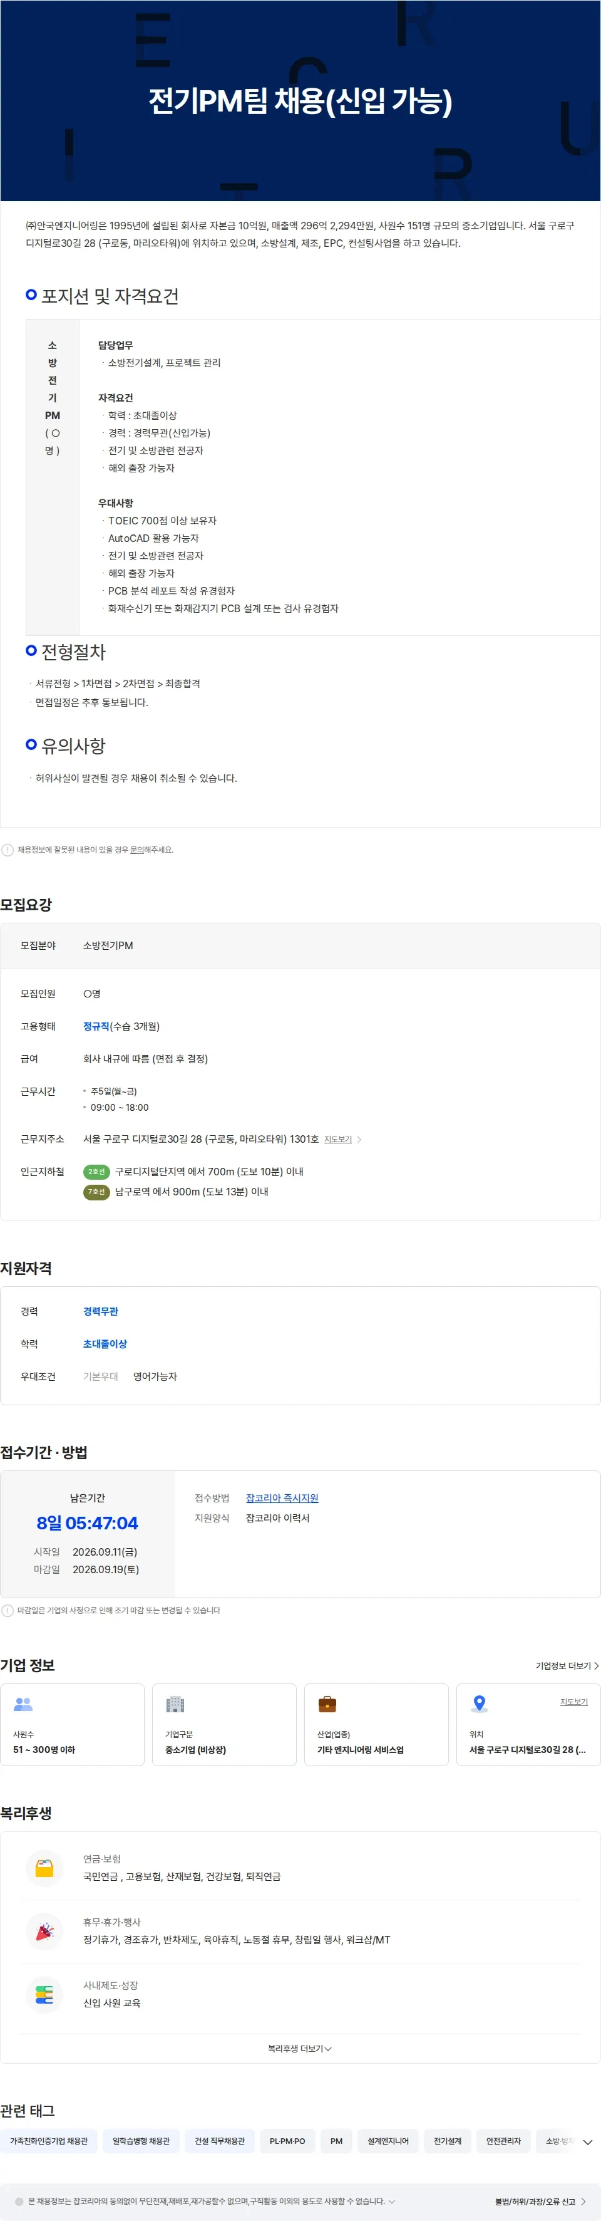Image resolution: width=601 pixels, height=2221 pixels.
Task: Click the 유의사항 heading
Action: pos(73,746)
